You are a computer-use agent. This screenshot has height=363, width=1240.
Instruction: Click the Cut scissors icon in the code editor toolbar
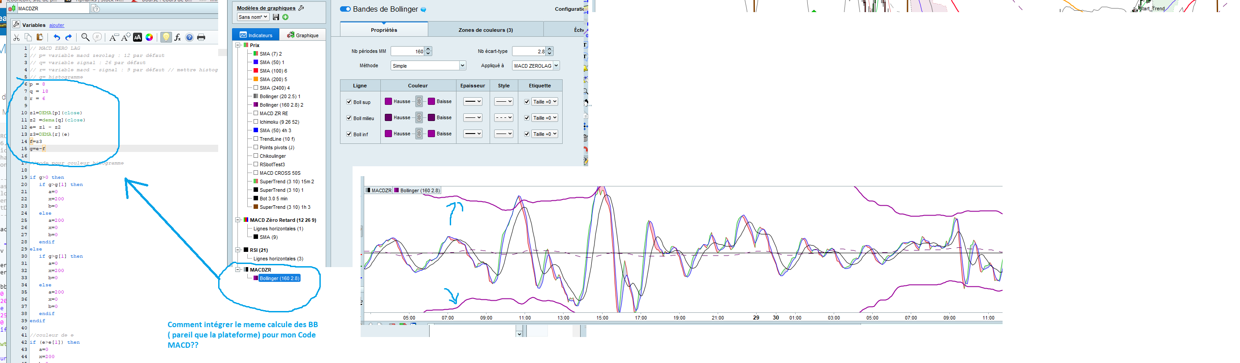pos(17,38)
